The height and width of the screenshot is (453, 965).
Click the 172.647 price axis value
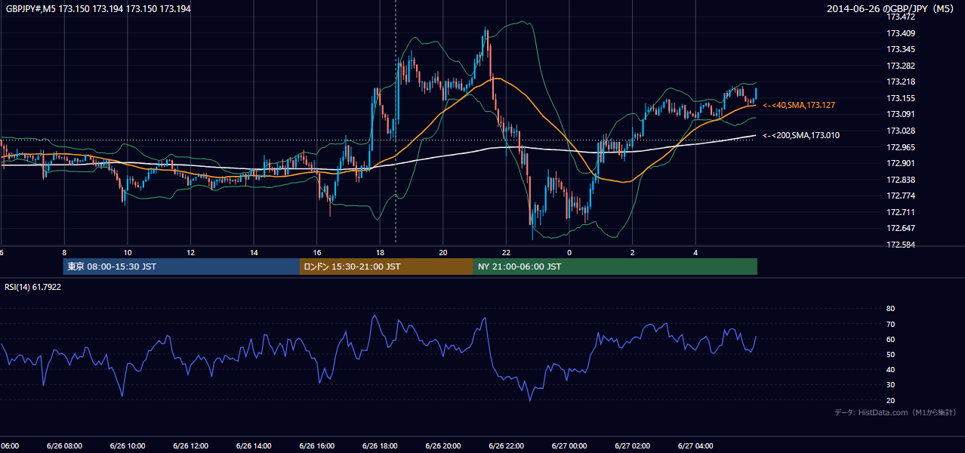click(901, 228)
